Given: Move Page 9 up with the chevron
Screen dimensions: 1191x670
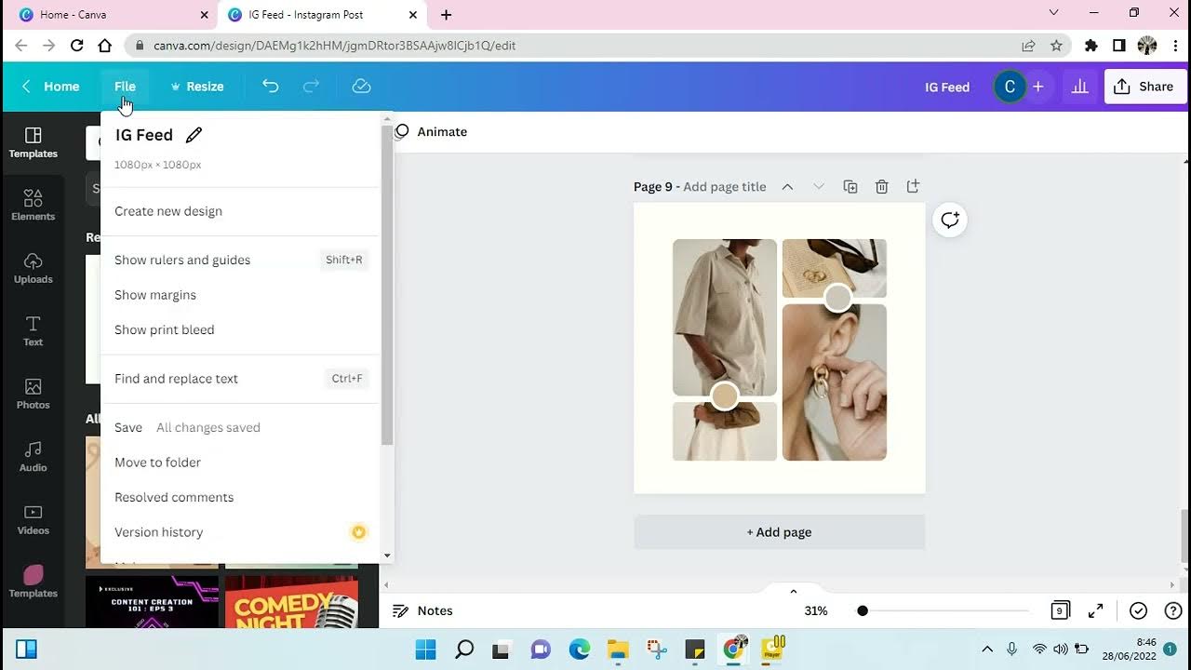Looking at the screenshot, I should coord(787,186).
